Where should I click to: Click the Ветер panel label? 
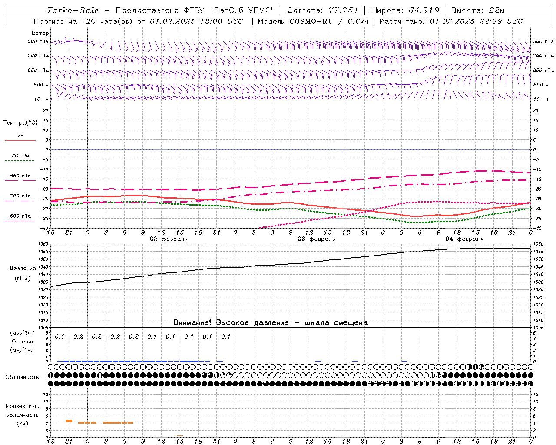pos(40,33)
